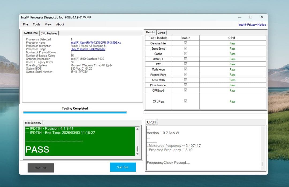Click the Prime Number module cell
The height and width of the screenshot is (187, 289).
coord(158,85)
